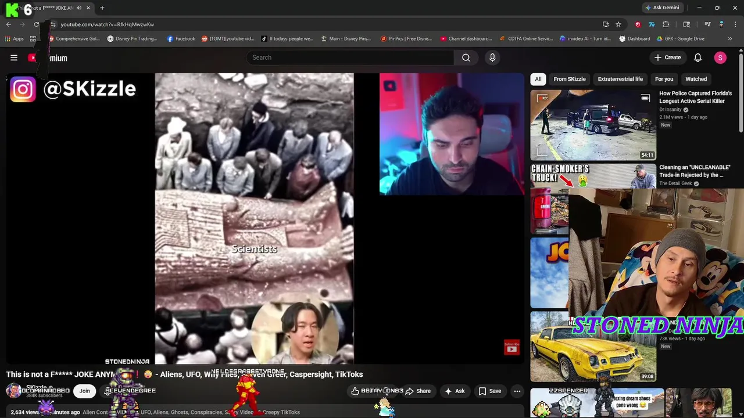Select the From SKizzle chip
Screen dimensions: 744x418
[570, 79]
